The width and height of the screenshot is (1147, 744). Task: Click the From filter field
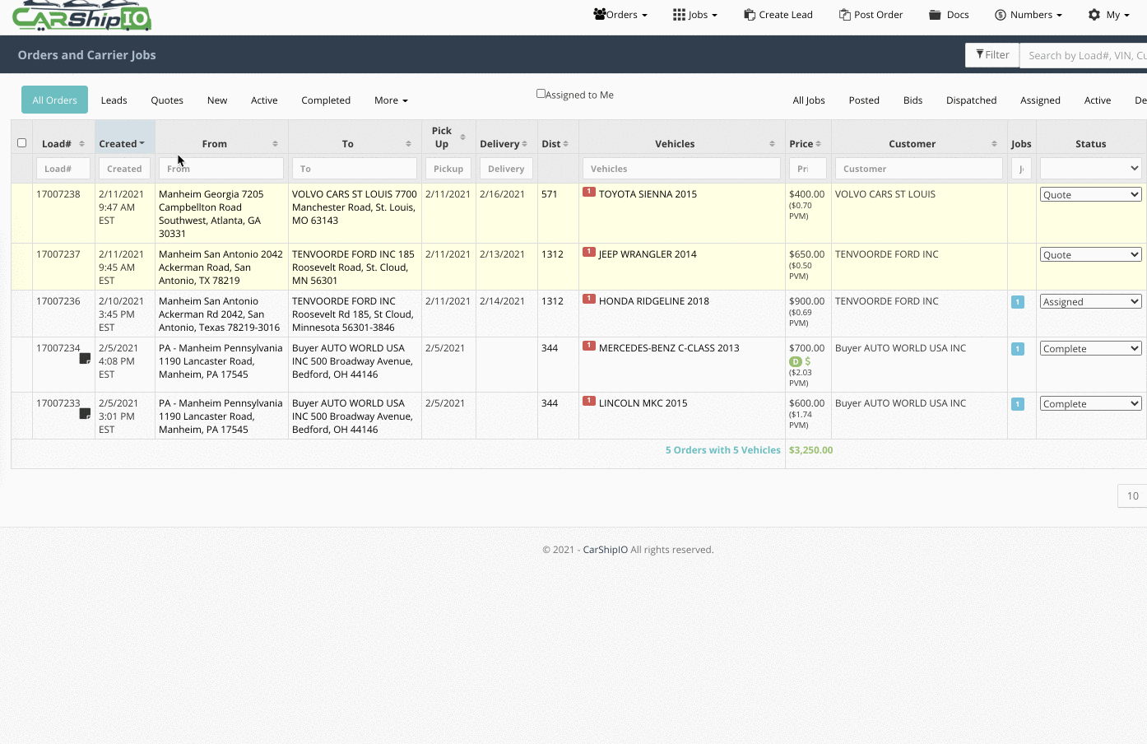click(x=221, y=169)
